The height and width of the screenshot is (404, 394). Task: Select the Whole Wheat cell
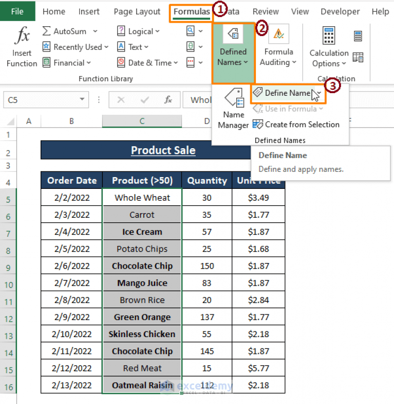142,198
